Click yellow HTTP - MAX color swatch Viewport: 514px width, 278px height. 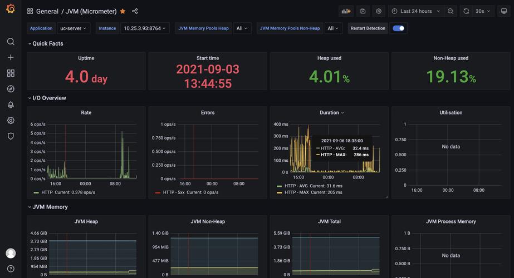(x=280, y=192)
